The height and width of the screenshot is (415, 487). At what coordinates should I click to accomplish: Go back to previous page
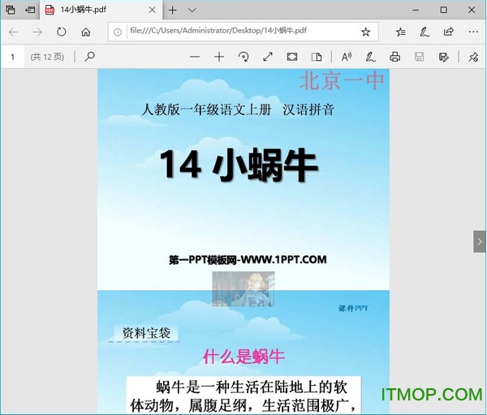click(x=13, y=32)
